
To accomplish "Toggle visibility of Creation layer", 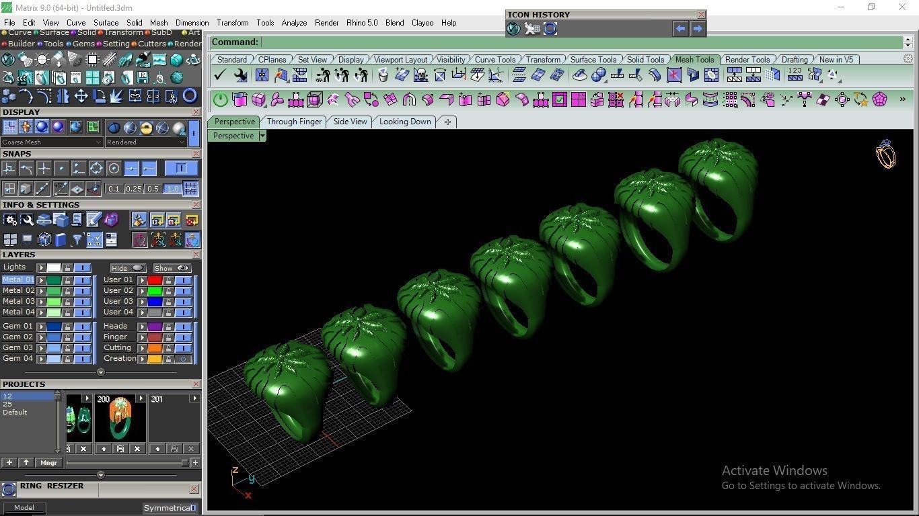I will 183,359.
